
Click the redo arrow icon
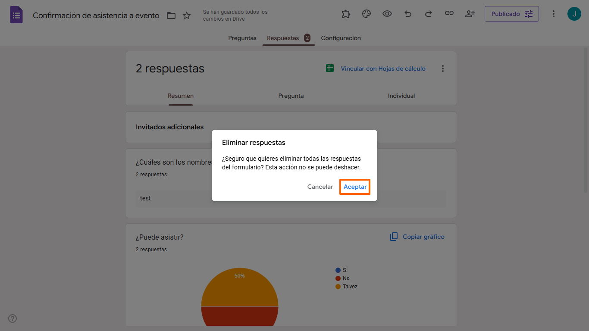[429, 14]
